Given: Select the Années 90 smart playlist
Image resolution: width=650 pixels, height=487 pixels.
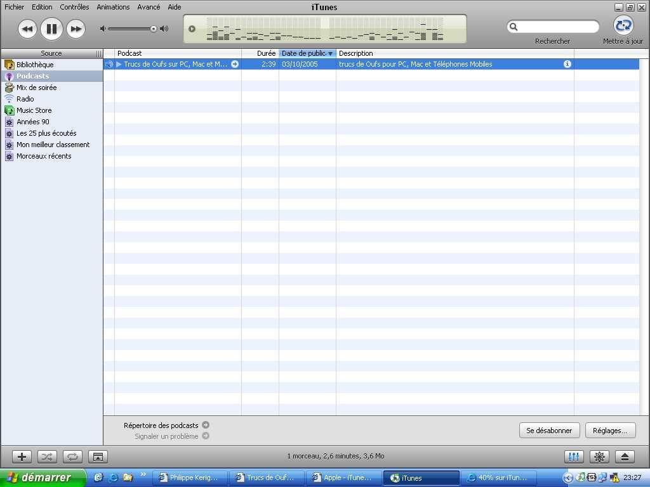Looking at the screenshot, I should tap(52, 122).
